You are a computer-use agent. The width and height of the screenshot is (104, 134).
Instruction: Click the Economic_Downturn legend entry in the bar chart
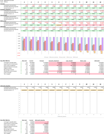click(x=54, y=57)
